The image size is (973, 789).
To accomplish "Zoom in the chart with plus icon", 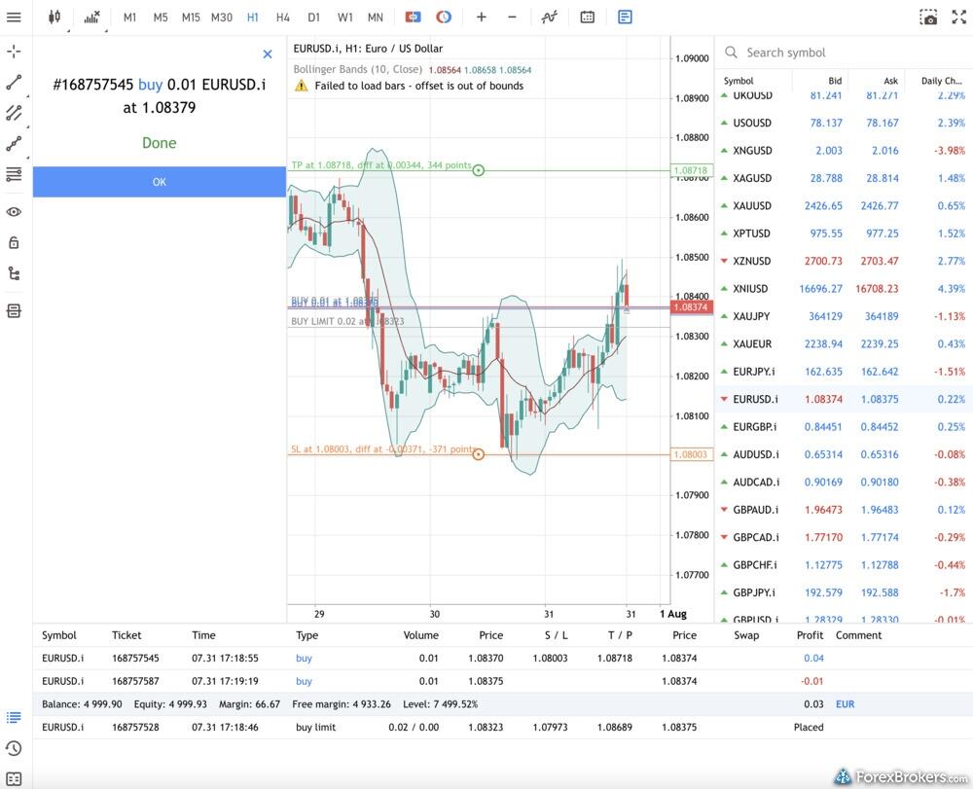I will pos(481,18).
